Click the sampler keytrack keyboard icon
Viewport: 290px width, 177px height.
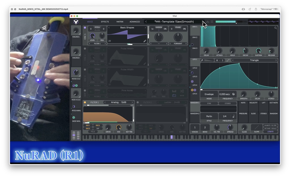174,91
